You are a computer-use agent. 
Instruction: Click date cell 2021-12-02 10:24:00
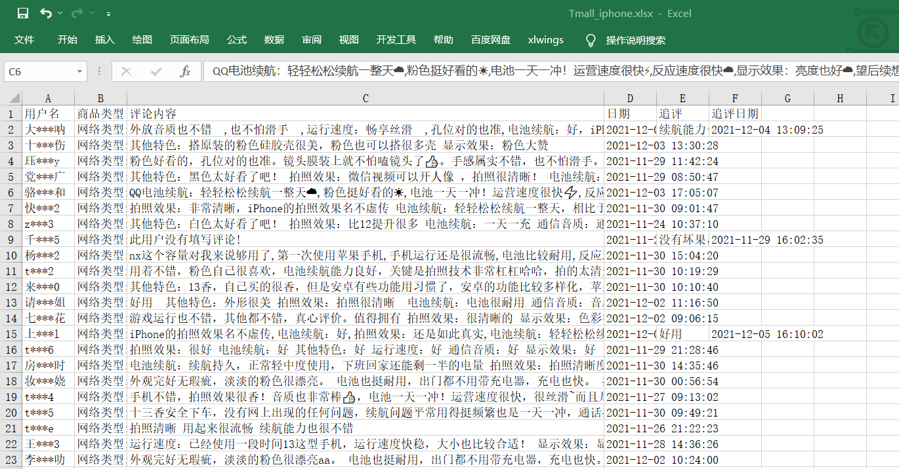point(662,460)
